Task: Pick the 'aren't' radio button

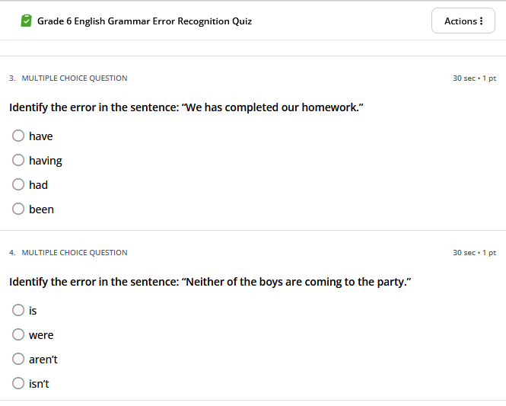Action: [19, 360]
